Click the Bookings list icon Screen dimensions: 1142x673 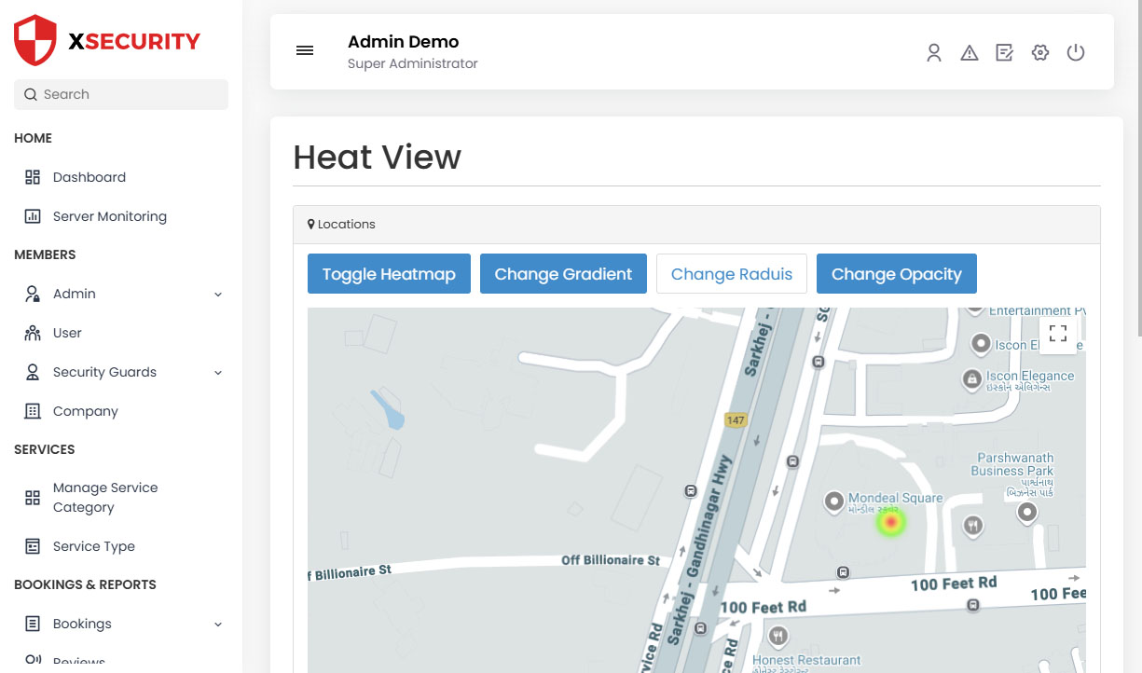pos(33,624)
